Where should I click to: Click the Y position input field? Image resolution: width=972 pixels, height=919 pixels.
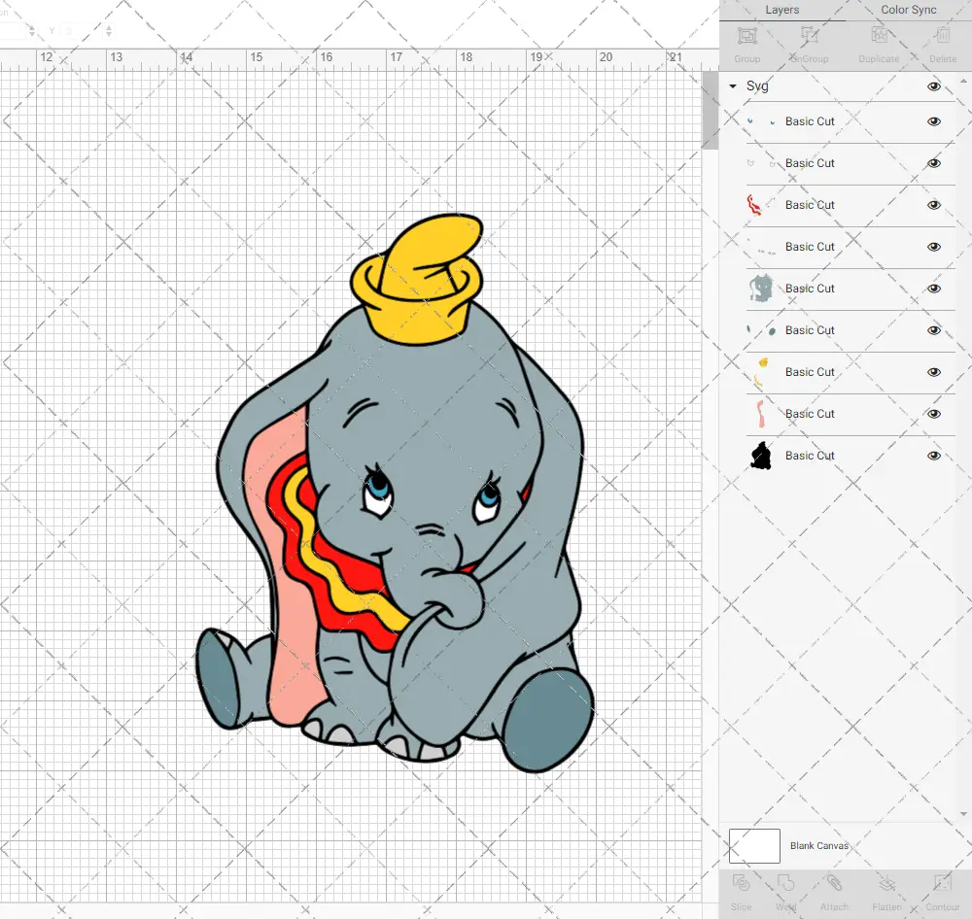[x=83, y=30]
